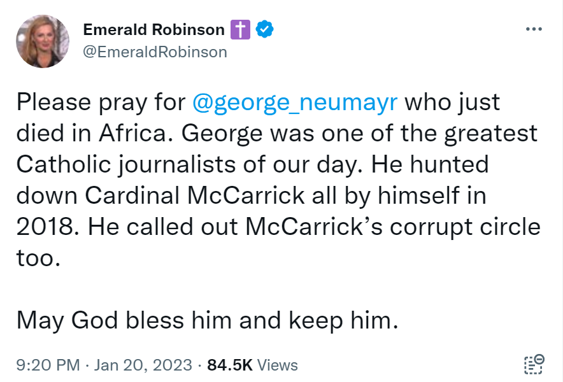Click the purple cross emoji icon
Viewport: 563px width, 382px height.
pyautogui.click(x=240, y=29)
